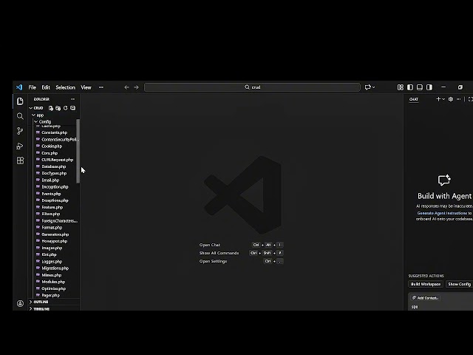This screenshot has width=473, height=355.
Task: Open Constants.php file
Action: point(54,132)
